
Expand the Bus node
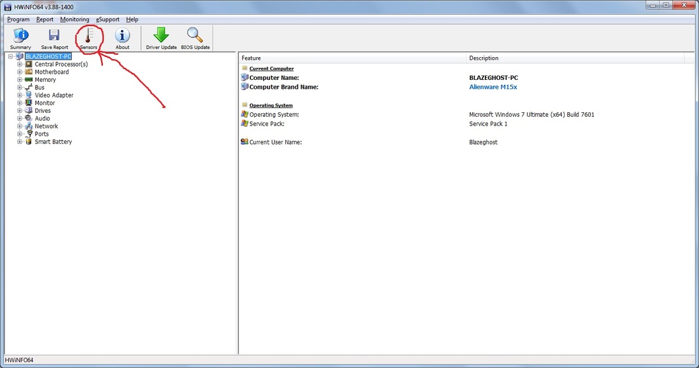point(20,87)
